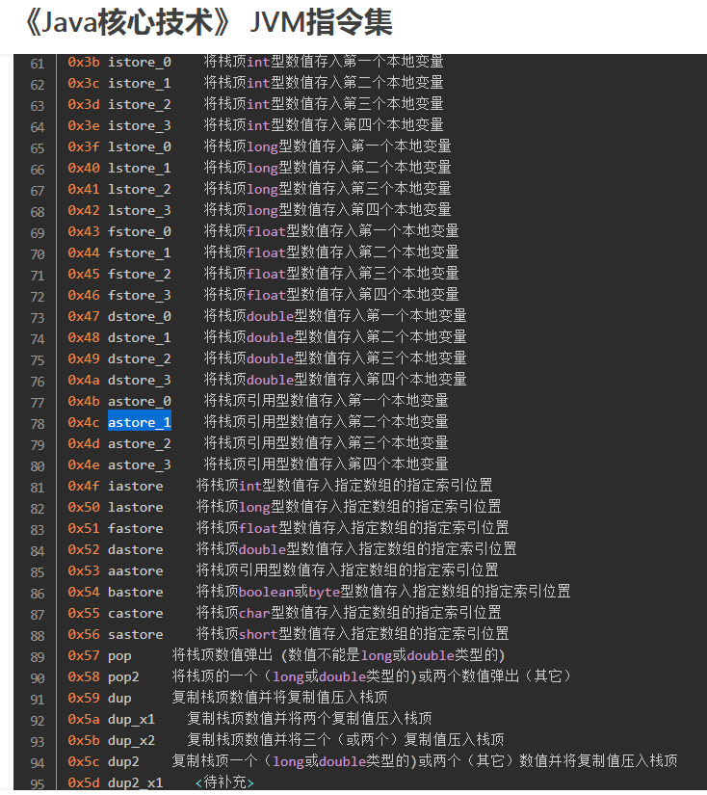
Task: Click the highlighted astore_1 text
Action: 140,423
